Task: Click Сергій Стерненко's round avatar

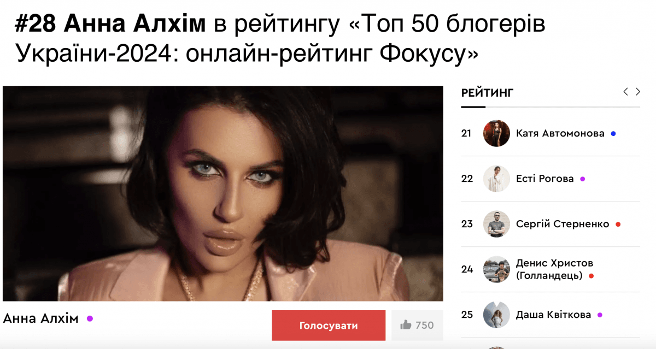Action: pyautogui.click(x=496, y=224)
